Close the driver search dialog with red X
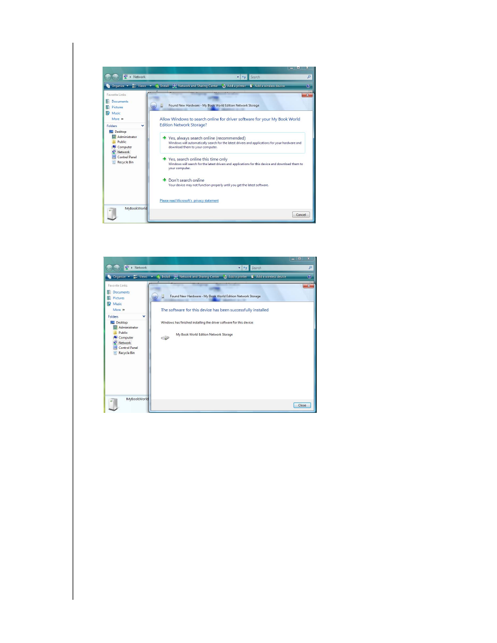This screenshot has width=497, height=643. pyautogui.click(x=307, y=95)
